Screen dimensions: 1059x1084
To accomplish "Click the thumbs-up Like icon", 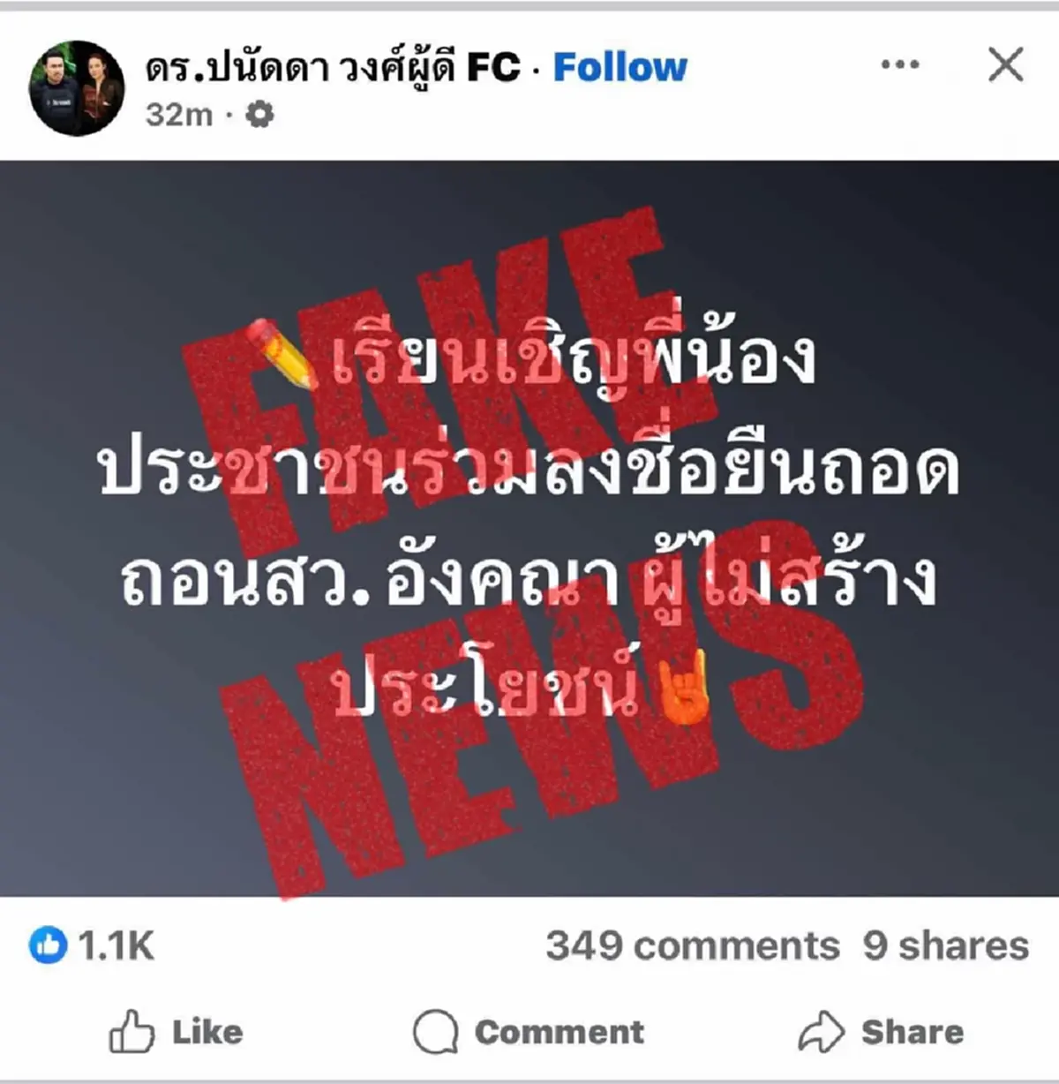I will 131,1030.
